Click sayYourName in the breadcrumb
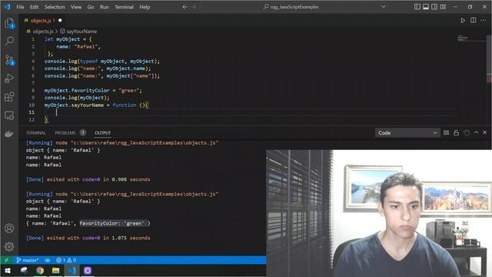The height and width of the screenshot is (277, 492). (81, 32)
